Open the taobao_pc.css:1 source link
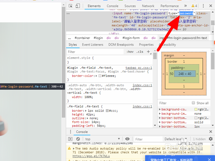The width and height of the screenshot is (215, 161). click(x=139, y=68)
